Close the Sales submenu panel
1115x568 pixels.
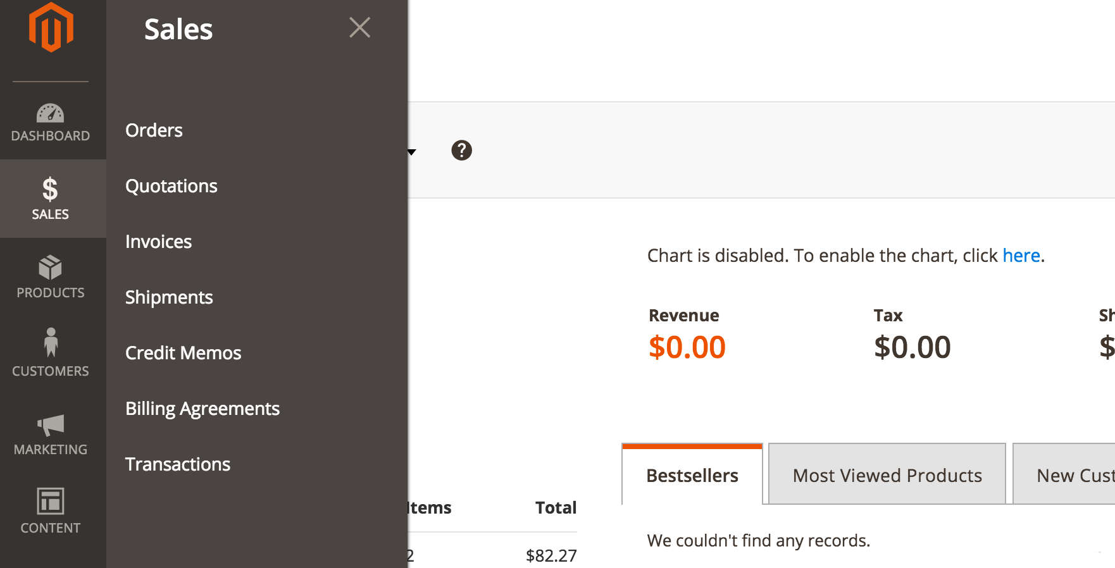tap(359, 28)
